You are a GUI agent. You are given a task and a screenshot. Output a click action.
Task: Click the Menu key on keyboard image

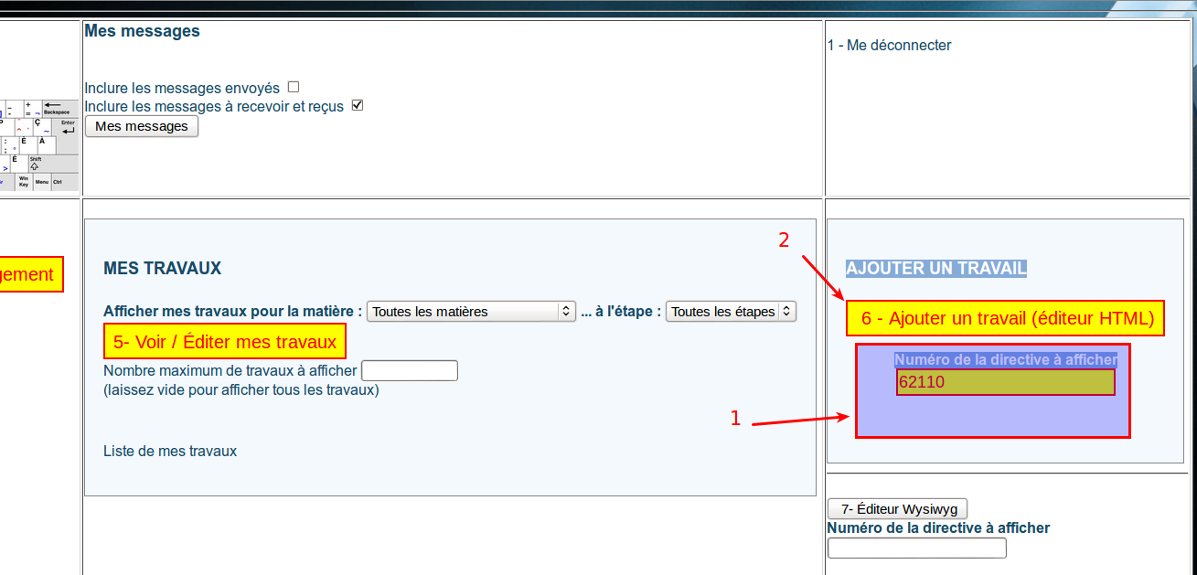pos(42,182)
